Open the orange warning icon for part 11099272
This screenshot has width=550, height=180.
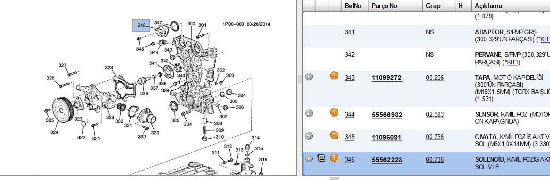[334, 76]
